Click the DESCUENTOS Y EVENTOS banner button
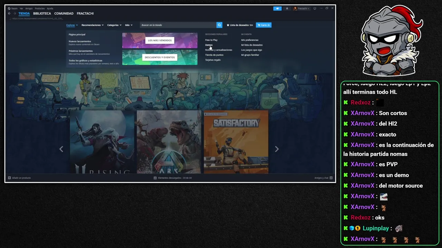Viewport: 442px width, 248px height. [160, 57]
